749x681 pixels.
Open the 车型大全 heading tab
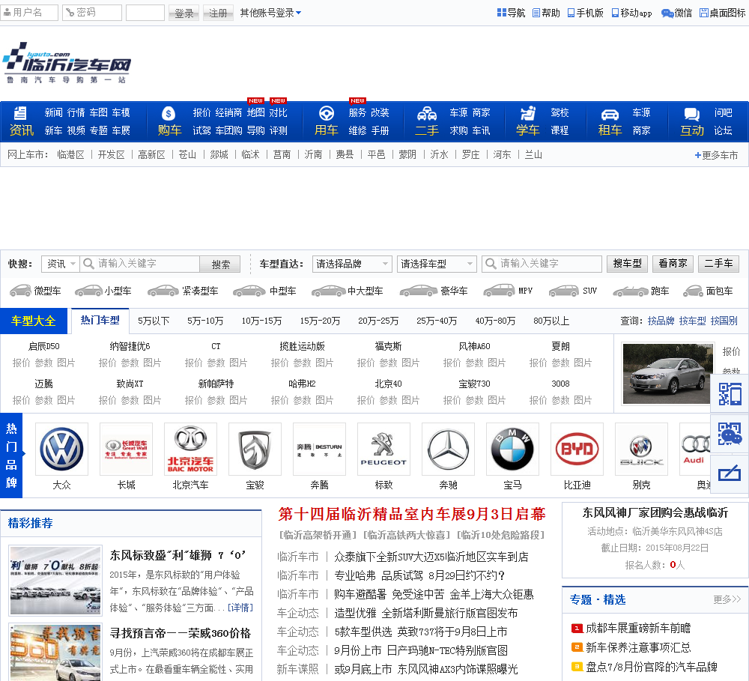(x=34, y=321)
